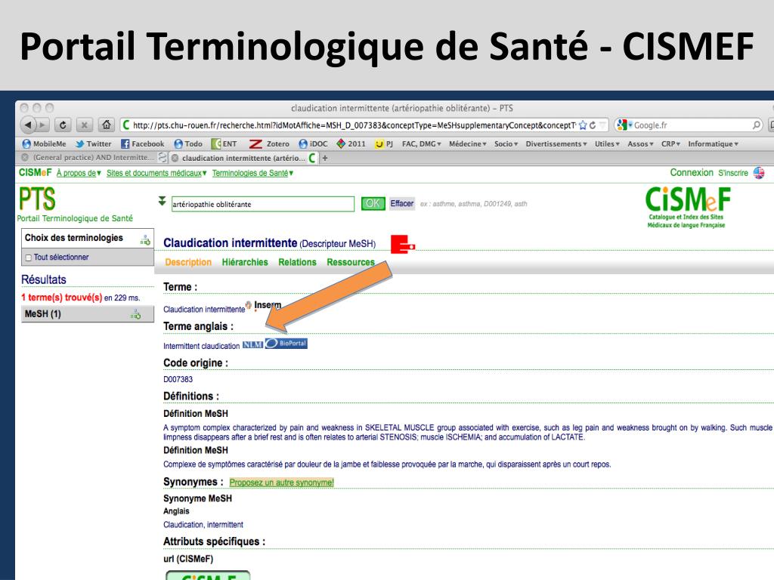
Task: Click the Inserm icon next to Claudication intermittente
Action: pyautogui.click(x=264, y=306)
